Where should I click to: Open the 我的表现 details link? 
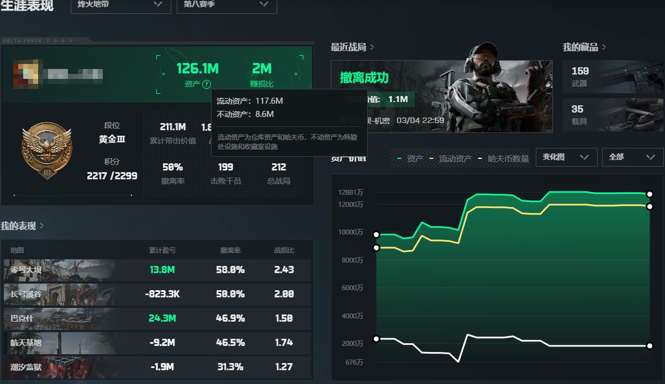[22, 226]
